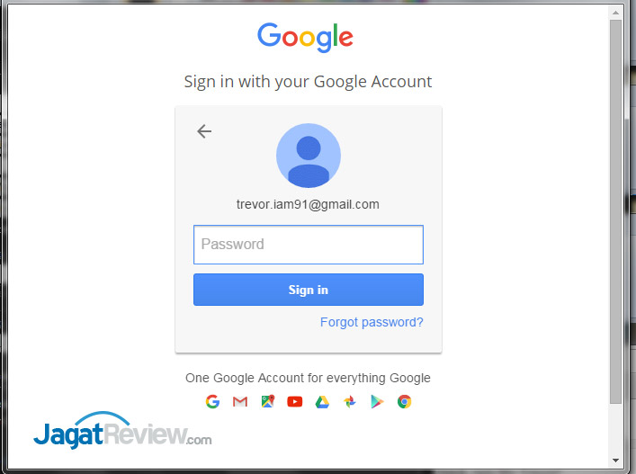Screen dimensions: 636x474
Task: Click the red YouTube icon
Action: pos(295,402)
